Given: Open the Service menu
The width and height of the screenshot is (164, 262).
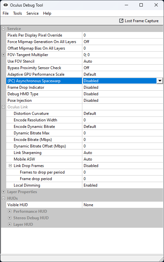Looking at the screenshot, I should click(32, 13).
